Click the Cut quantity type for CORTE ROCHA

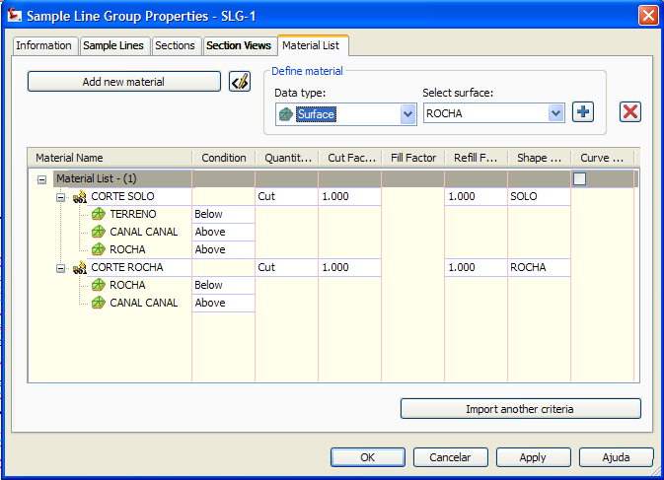tap(287, 268)
